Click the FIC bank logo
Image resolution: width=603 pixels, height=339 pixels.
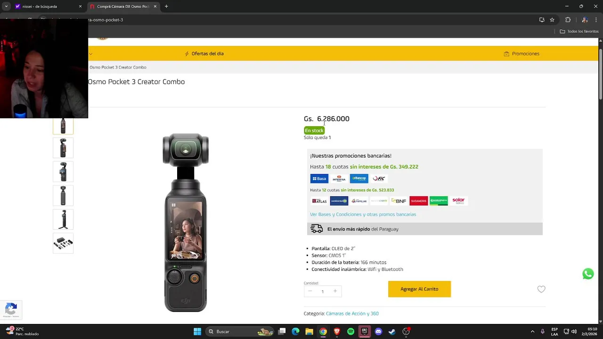click(379, 178)
